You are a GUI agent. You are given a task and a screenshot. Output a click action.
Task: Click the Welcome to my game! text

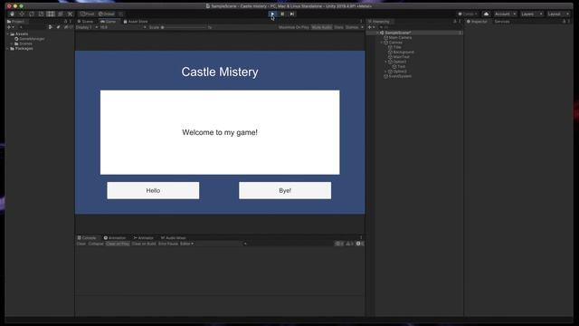click(x=220, y=132)
